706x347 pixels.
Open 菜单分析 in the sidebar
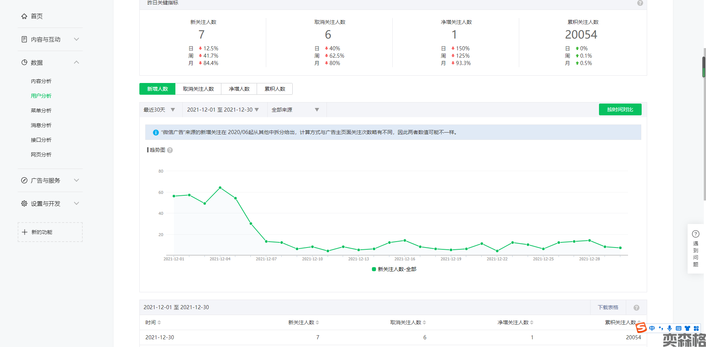[41, 111]
